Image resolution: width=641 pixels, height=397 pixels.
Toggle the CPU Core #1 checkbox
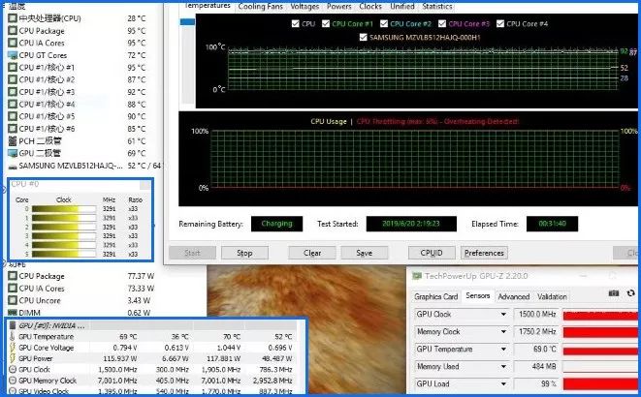tap(326, 23)
